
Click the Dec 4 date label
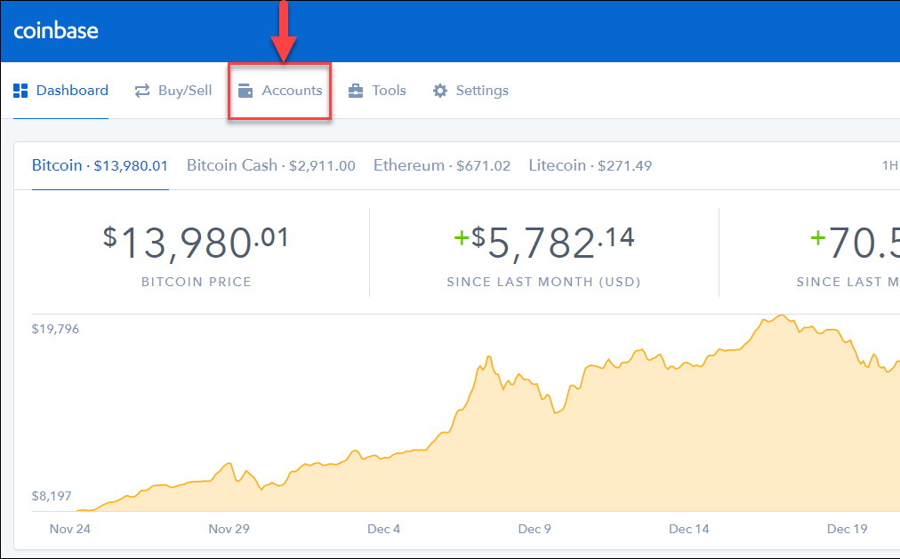pyautogui.click(x=384, y=529)
